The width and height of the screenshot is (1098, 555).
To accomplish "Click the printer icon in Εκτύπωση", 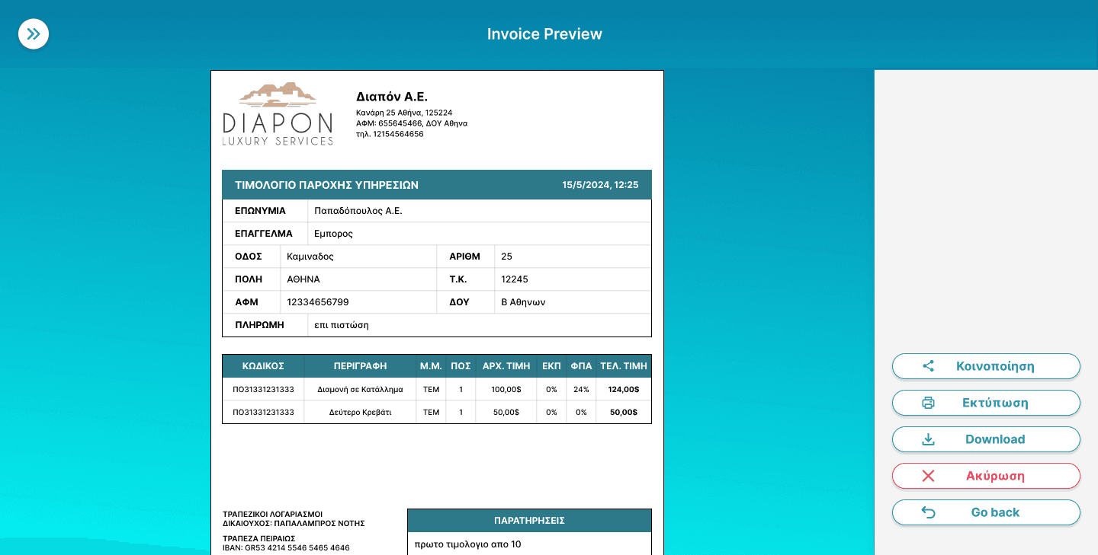I will (928, 403).
